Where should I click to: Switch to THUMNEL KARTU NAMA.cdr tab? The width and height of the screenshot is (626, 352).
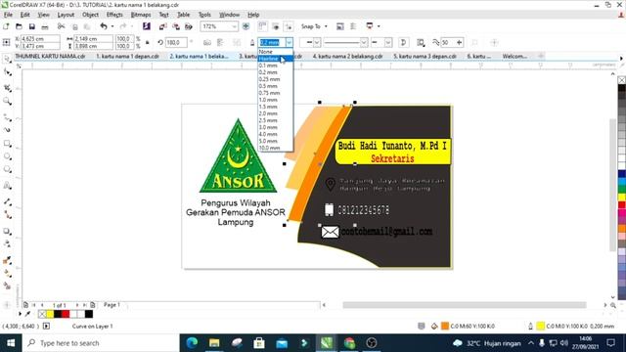click(50, 57)
